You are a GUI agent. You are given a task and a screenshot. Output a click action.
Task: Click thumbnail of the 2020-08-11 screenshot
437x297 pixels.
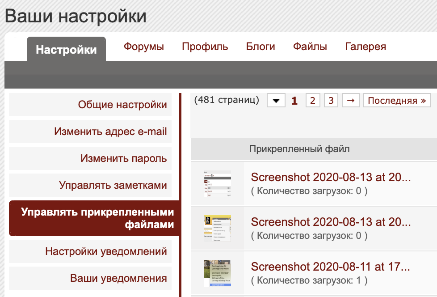pyautogui.click(x=218, y=273)
